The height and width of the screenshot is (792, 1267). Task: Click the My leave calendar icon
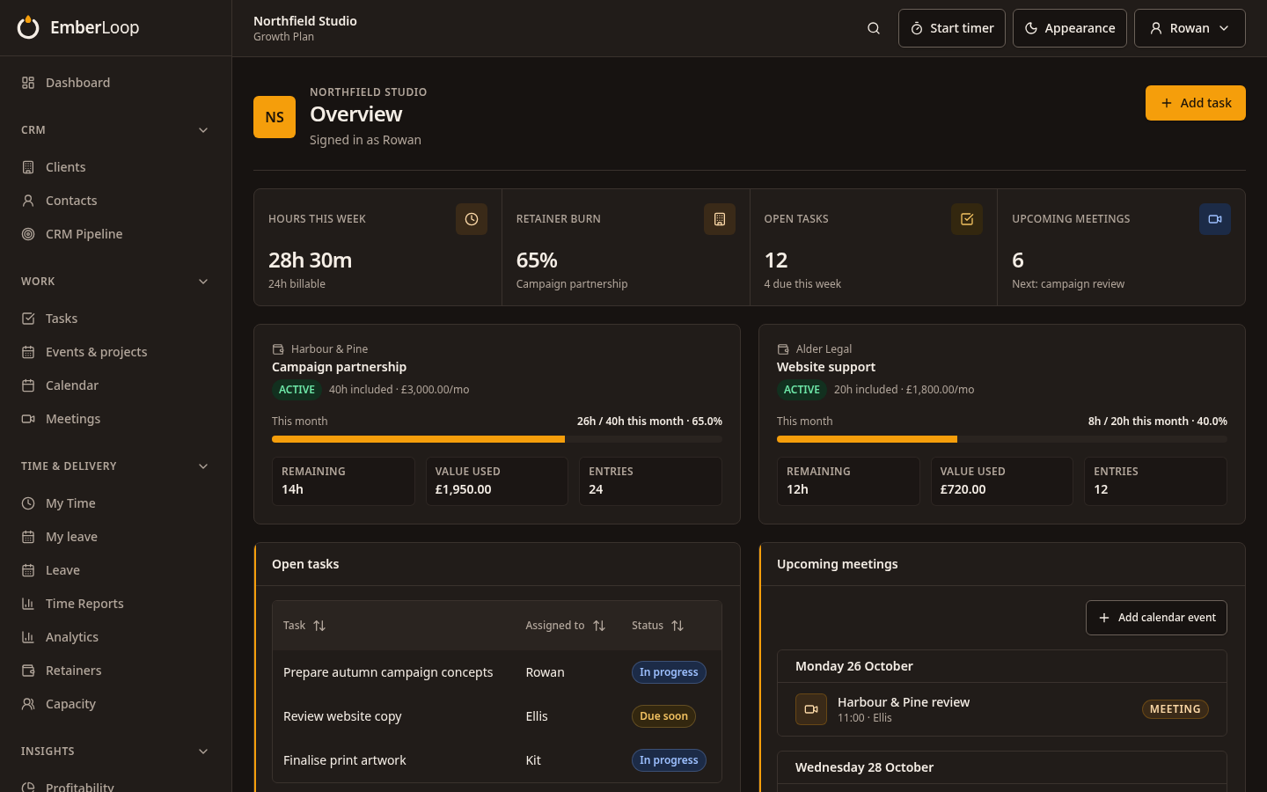(x=28, y=537)
